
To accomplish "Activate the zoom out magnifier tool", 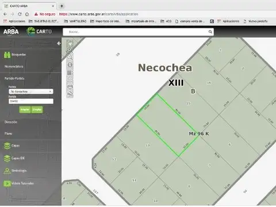I will (x=70, y=57).
